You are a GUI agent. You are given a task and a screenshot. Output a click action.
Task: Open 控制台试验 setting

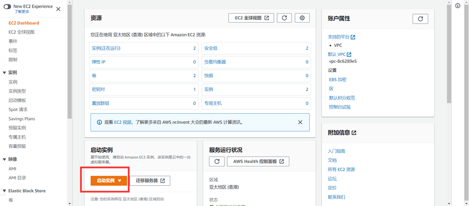[x=340, y=107]
